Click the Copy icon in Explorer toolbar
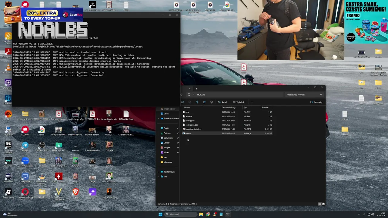Viewport: 388px width, 218px height. point(182,102)
